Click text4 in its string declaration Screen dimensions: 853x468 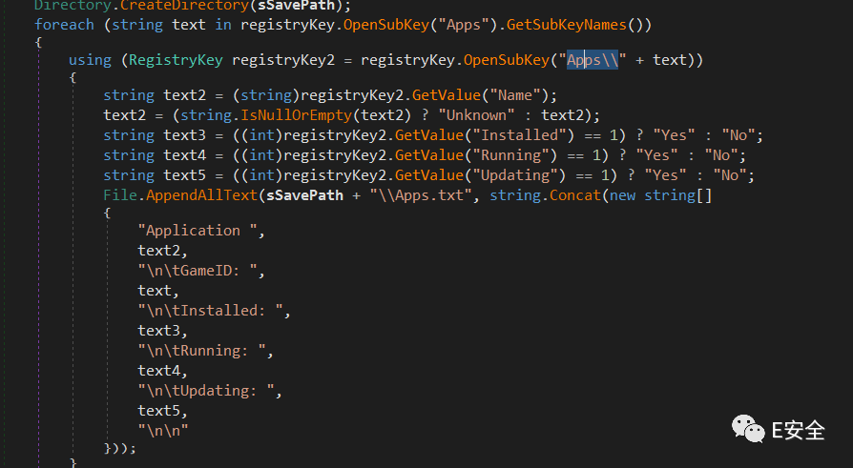pyautogui.click(x=185, y=155)
